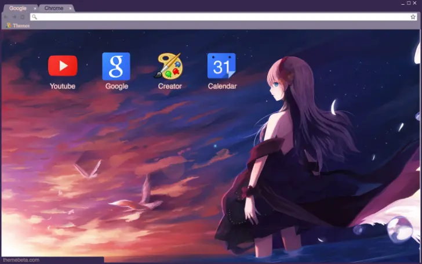
Task: Open the Themes bookmark in bookmarks bar
Action: (x=18, y=26)
